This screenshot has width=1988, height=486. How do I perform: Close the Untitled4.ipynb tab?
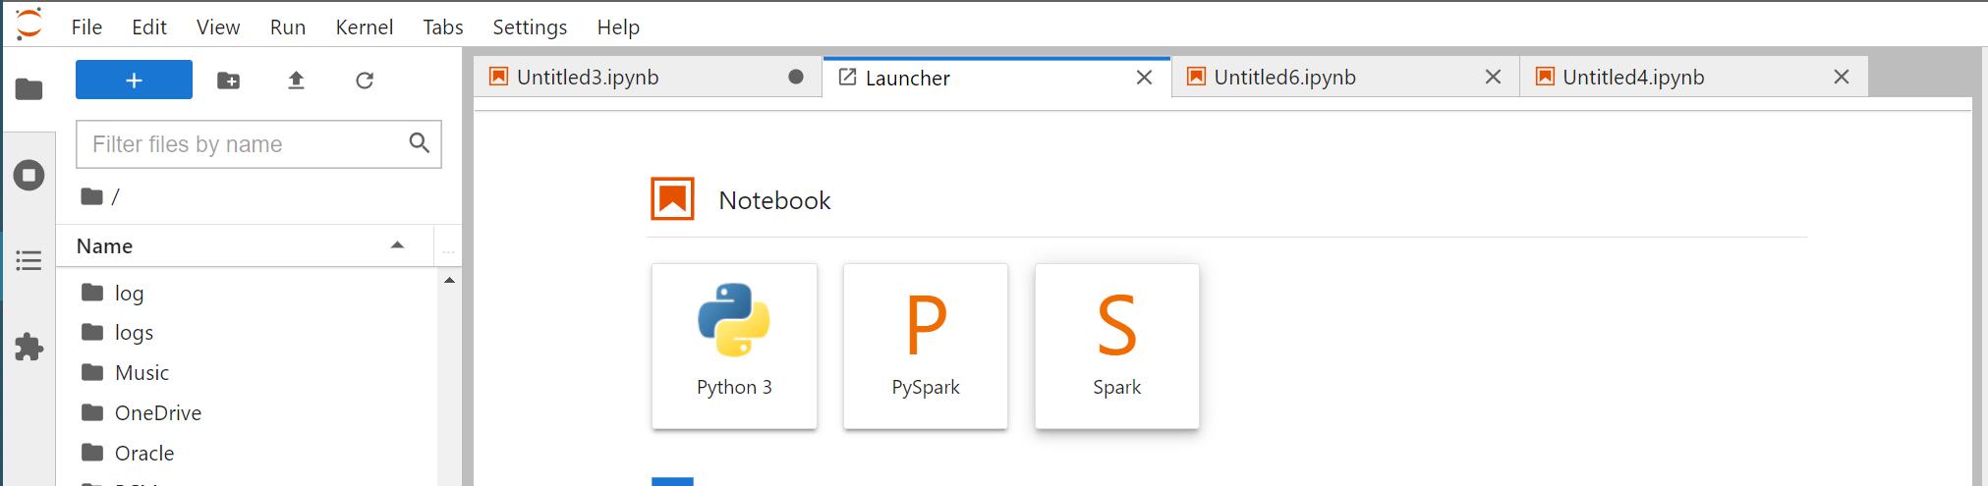click(1842, 77)
